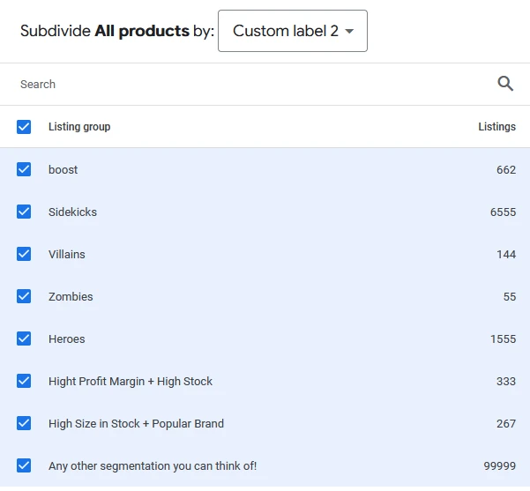This screenshot has height=491, width=530.
Task: Select the boost row label
Action: click(x=63, y=169)
